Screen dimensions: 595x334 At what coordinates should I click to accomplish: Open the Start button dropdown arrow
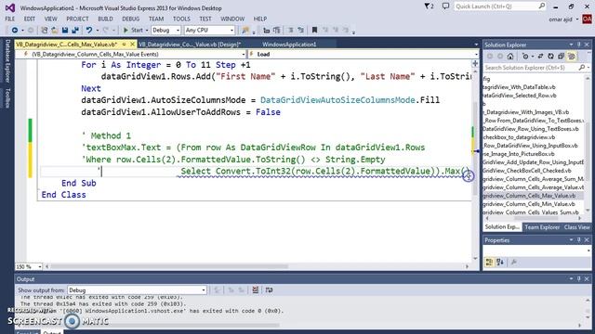click(x=147, y=31)
